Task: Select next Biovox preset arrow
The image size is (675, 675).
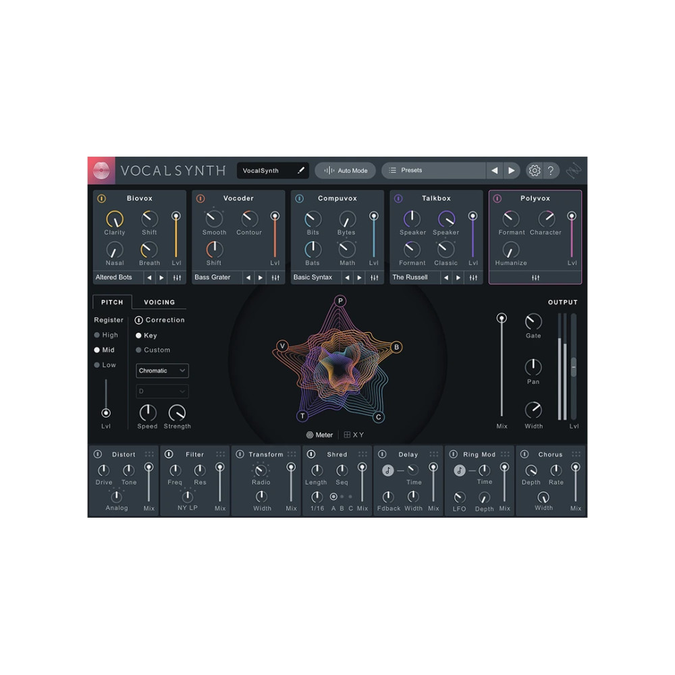Action: point(161,277)
